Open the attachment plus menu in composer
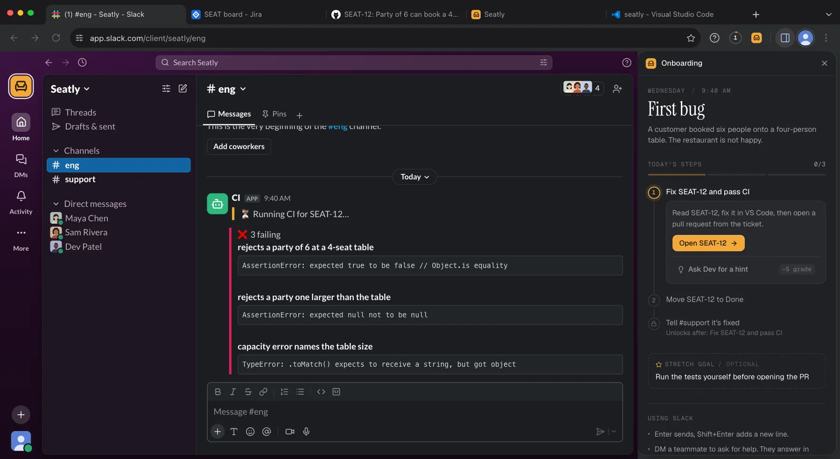This screenshot has width=840, height=459. [x=217, y=432]
